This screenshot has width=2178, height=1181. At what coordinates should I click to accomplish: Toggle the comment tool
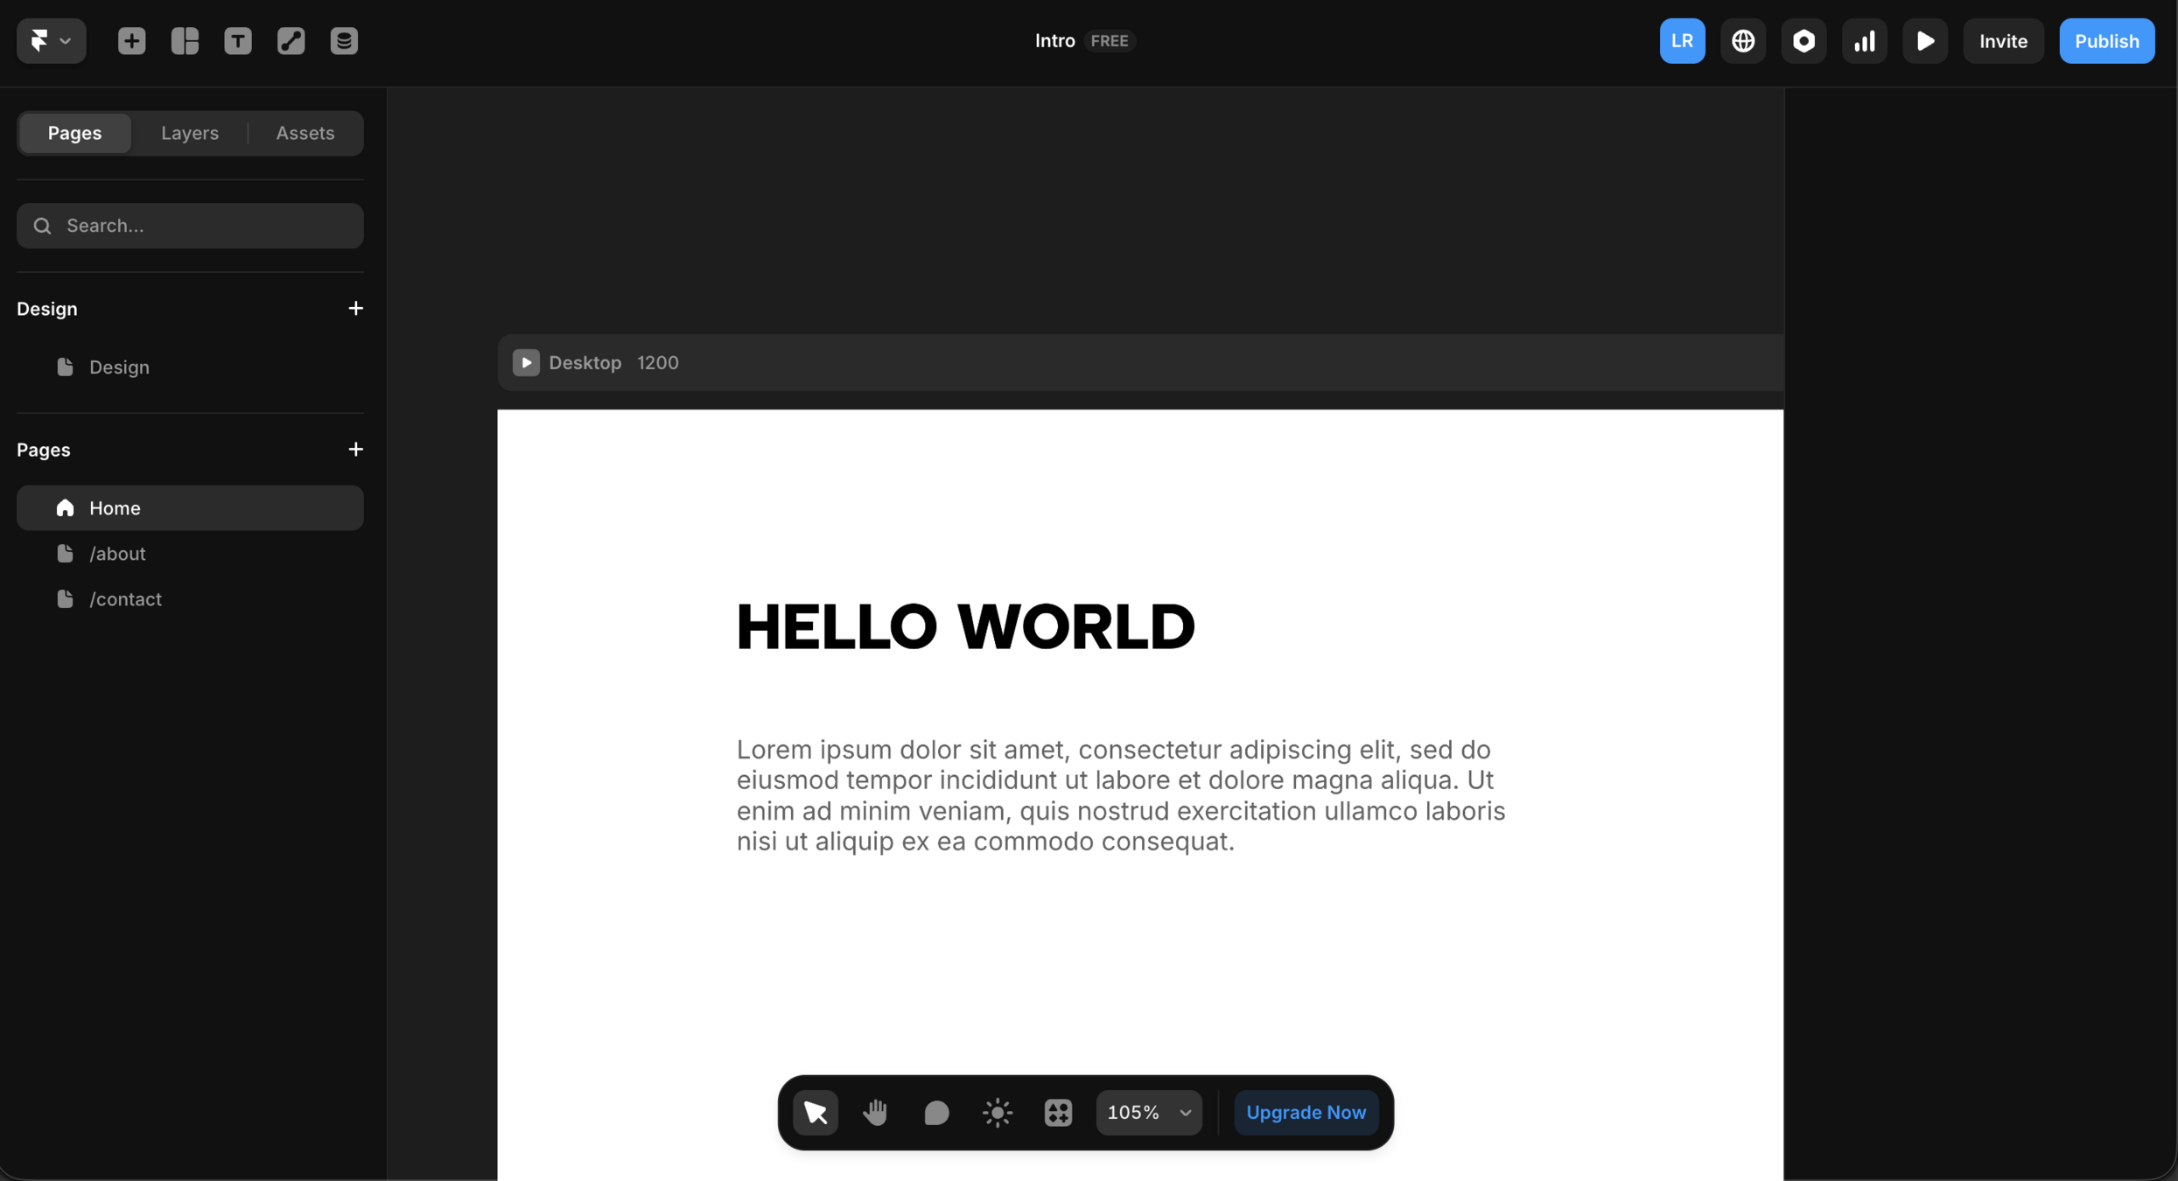[x=936, y=1113]
